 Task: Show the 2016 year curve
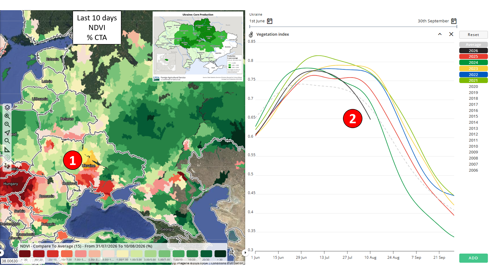pyautogui.click(x=473, y=110)
